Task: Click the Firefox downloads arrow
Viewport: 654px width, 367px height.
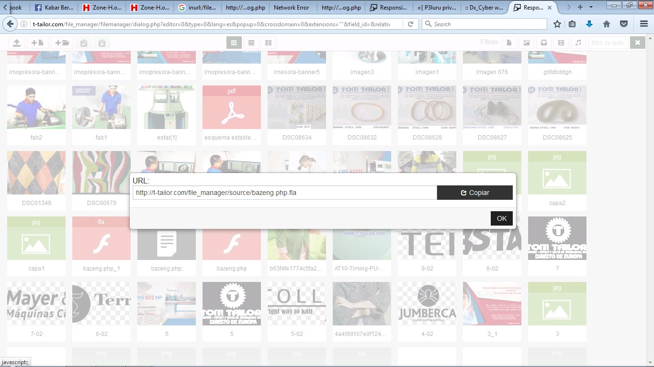Action: (x=589, y=23)
